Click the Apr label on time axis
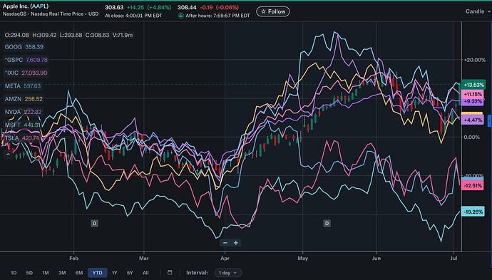 pyautogui.click(x=225, y=259)
